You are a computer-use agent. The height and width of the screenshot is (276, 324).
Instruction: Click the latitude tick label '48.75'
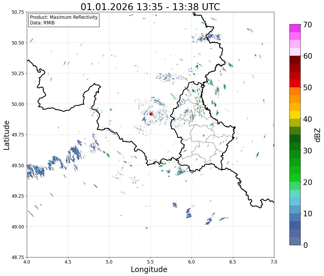[x=18, y=257]
